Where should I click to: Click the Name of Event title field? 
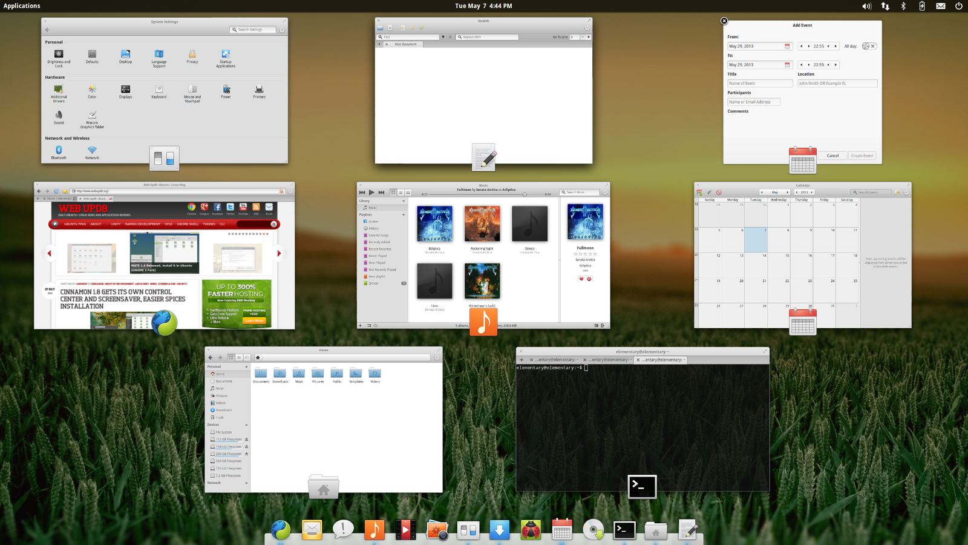point(760,83)
